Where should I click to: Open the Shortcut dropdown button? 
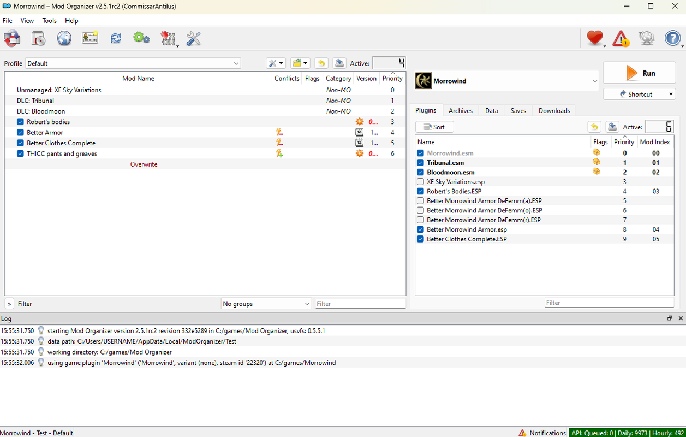(639, 94)
